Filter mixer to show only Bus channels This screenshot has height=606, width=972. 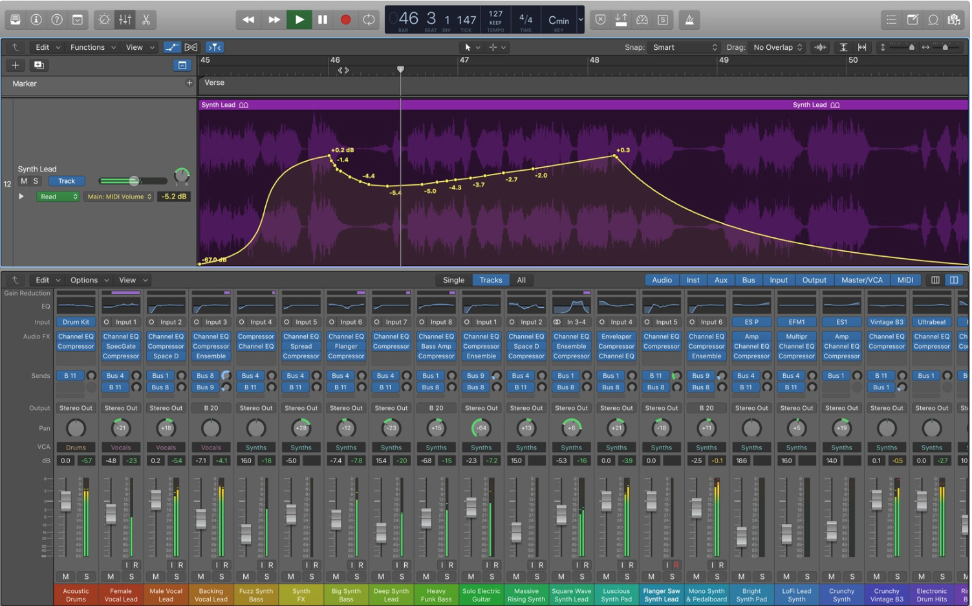[748, 279]
